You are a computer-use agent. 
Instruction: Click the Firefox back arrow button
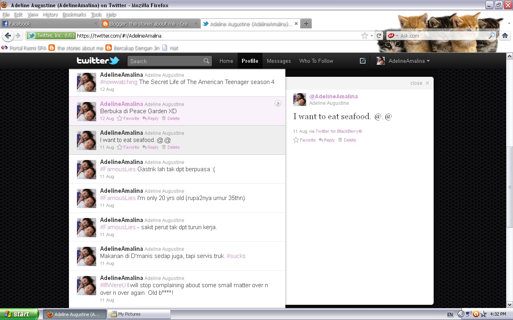8,36
